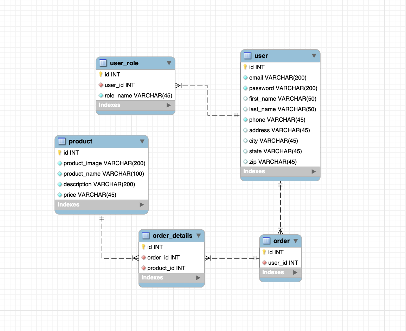This screenshot has width=406, height=331.
Task: Select the order_details table title
Action: [173, 236]
